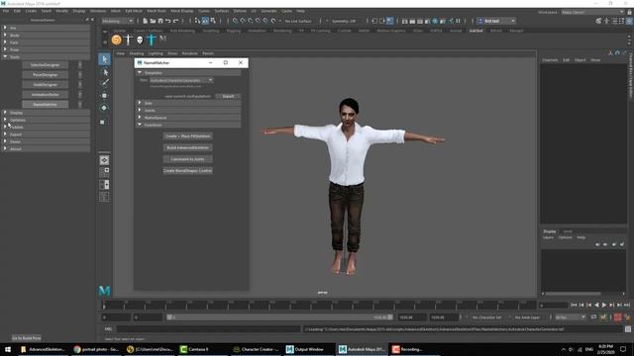
Task: Toggle the lock icon beside Workspace
Action: pyautogui.click(x=629, y=13)
